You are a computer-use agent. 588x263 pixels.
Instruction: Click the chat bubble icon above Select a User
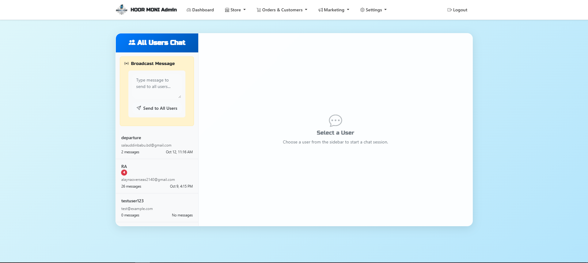[336, 120]
